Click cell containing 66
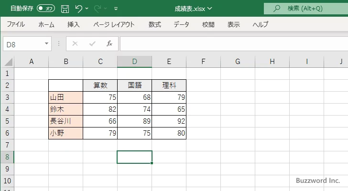 [100, 121]
